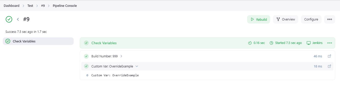340x98 pixels.
Task: Rebuild this pipeline run
Action: [258, 19]
